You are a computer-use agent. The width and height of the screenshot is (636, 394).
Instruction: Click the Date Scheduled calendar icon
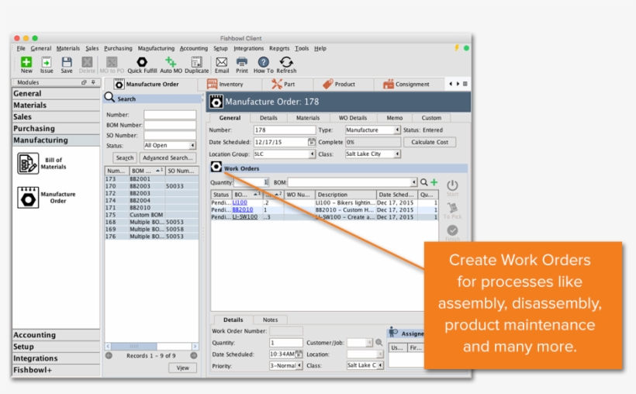tap(311, 142)
